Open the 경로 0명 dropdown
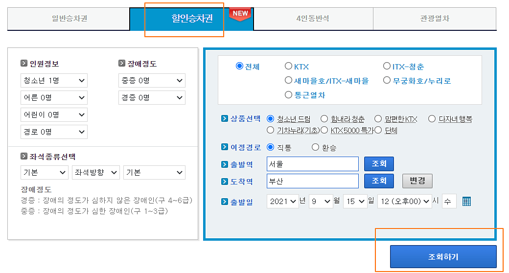The width and height of the screenshot is (509, 273). pos(54,132)
